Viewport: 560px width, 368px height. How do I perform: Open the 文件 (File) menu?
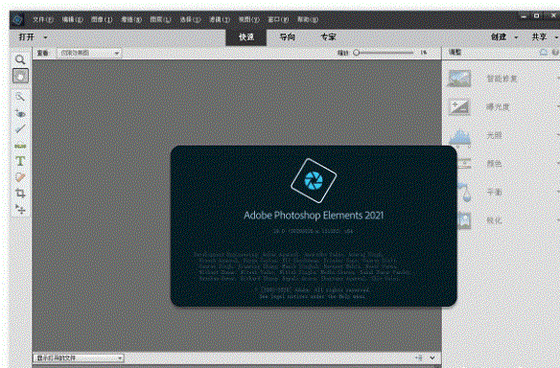point(43,19)
